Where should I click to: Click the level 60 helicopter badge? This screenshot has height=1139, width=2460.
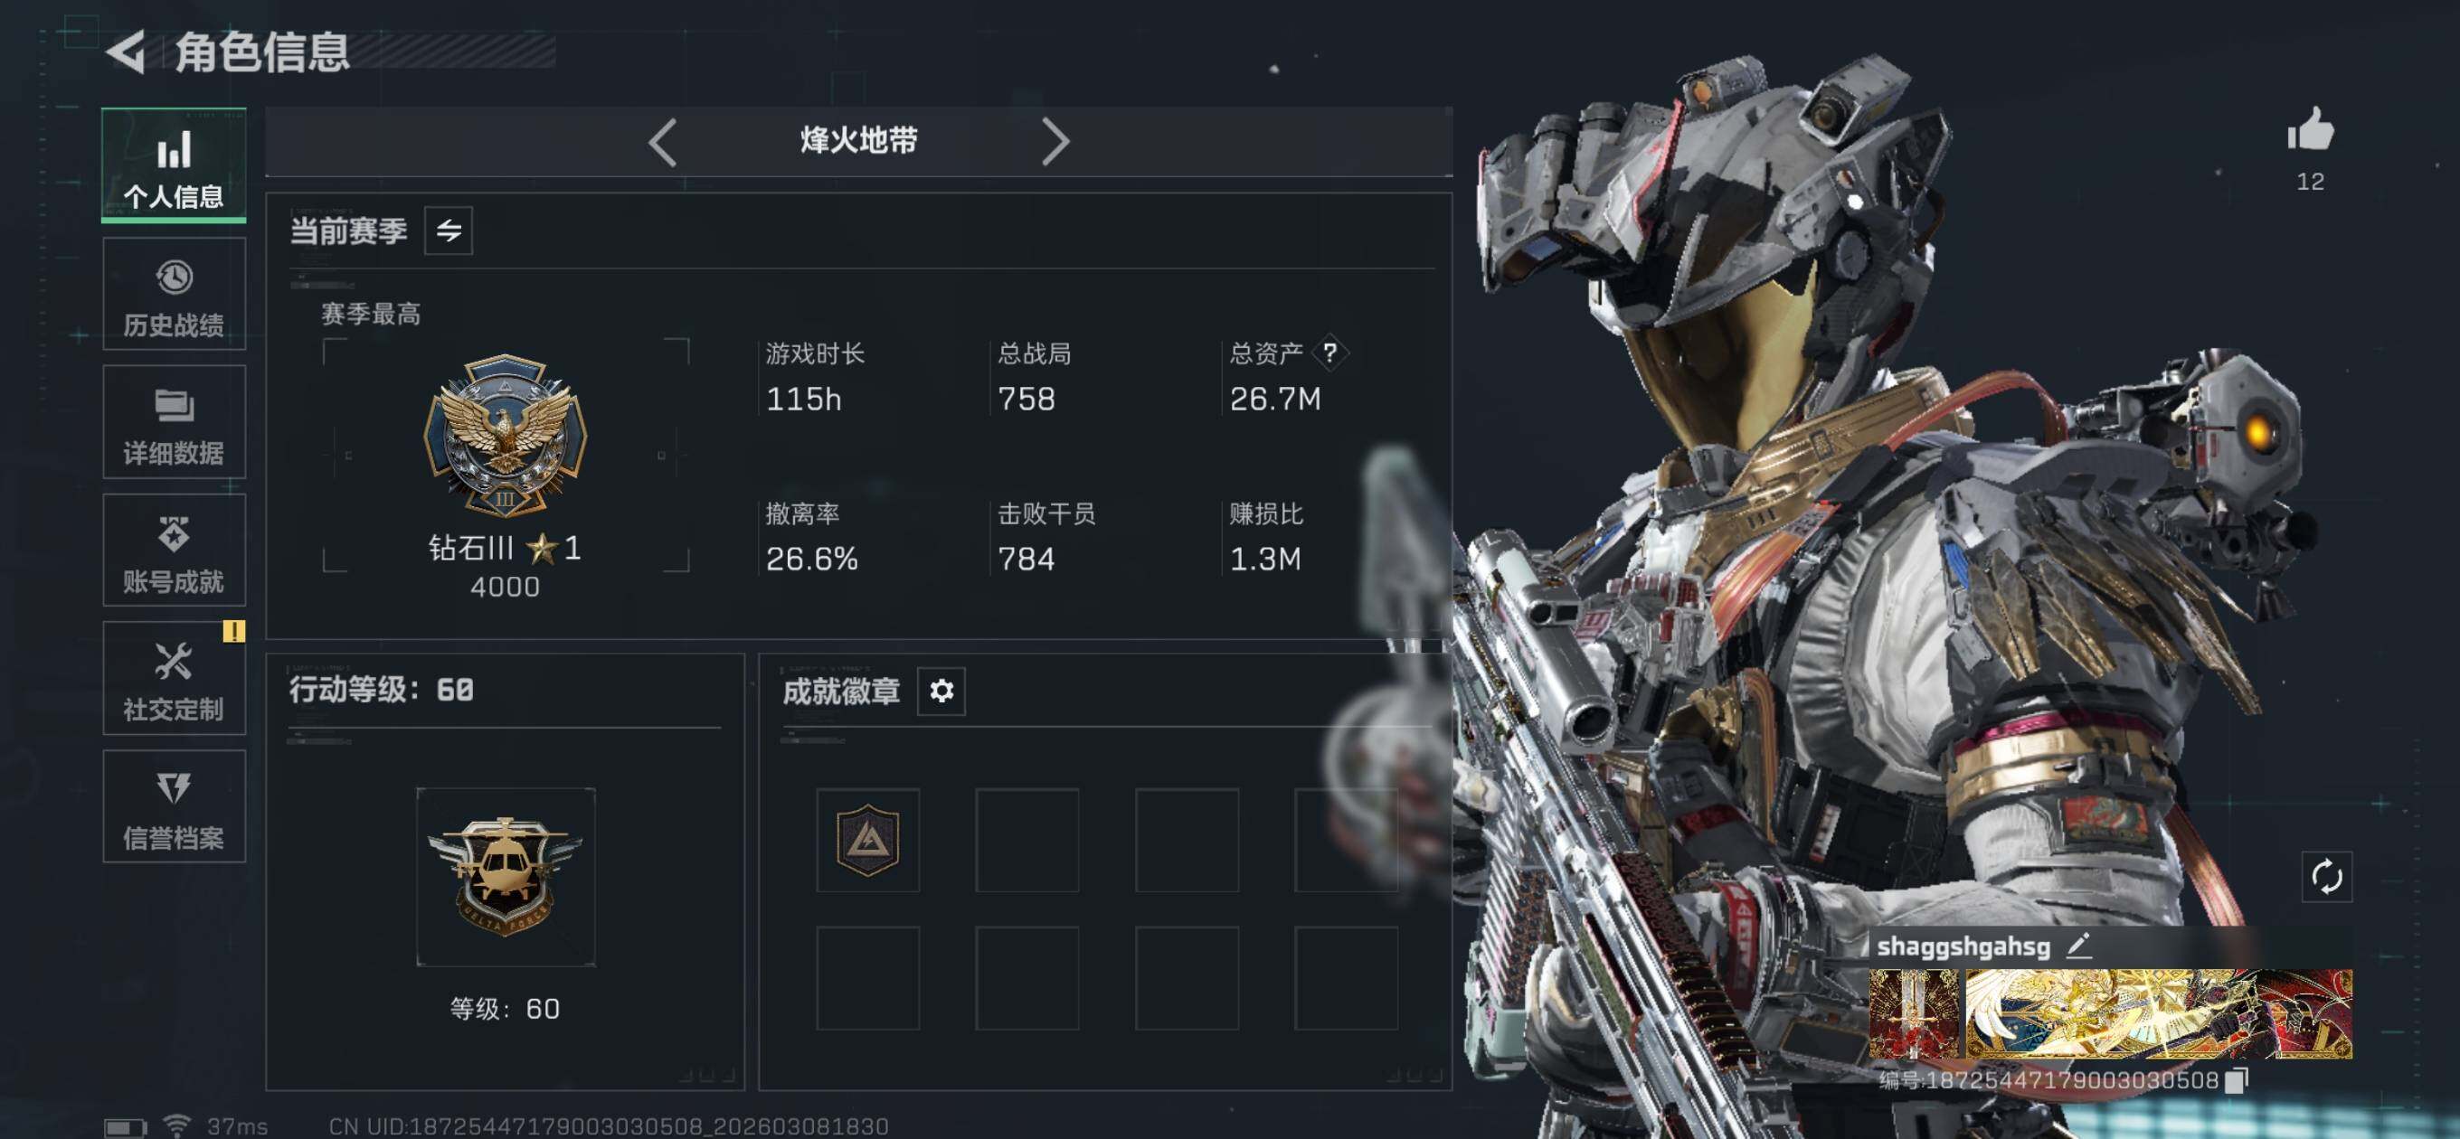[506, 877]
